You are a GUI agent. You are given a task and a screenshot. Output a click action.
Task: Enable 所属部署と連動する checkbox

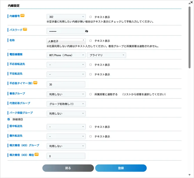tap(91, 94)
